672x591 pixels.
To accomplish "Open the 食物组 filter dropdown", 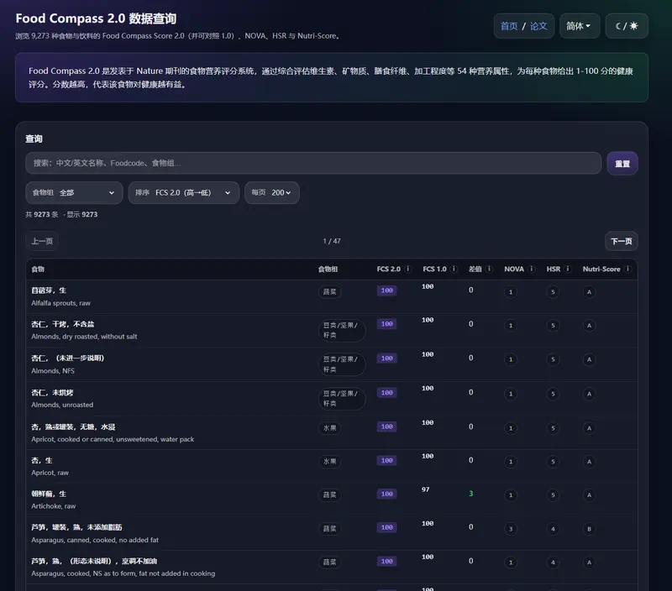I will 74,193.
